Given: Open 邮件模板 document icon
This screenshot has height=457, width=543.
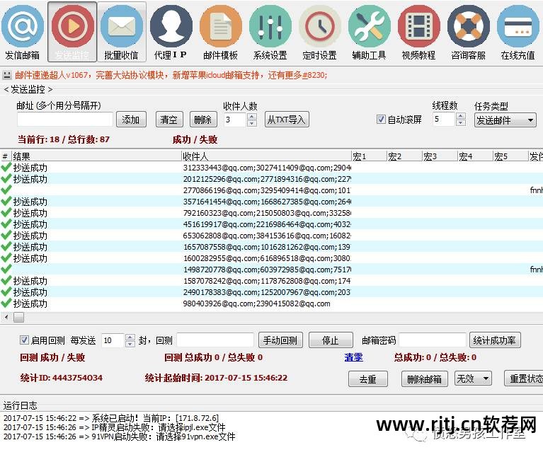Looking at the screenshot, I should pos(221,26).
